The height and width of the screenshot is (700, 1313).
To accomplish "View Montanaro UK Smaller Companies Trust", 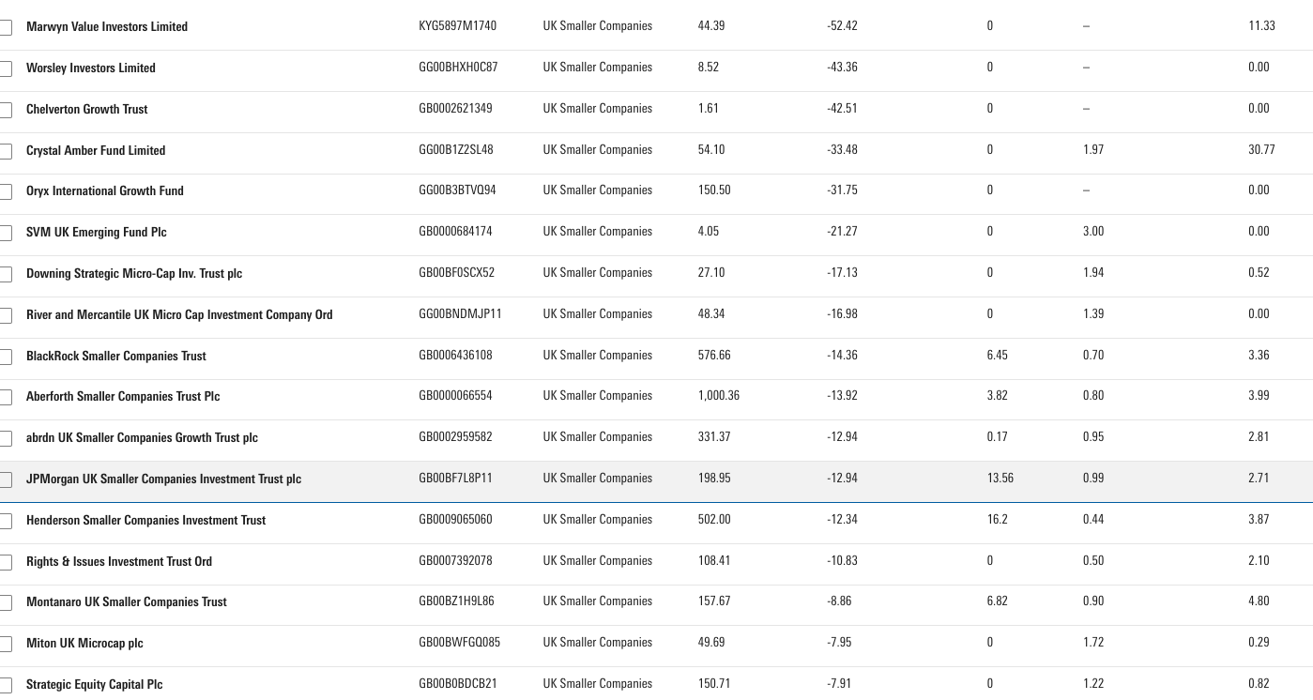I will (127, 601).
